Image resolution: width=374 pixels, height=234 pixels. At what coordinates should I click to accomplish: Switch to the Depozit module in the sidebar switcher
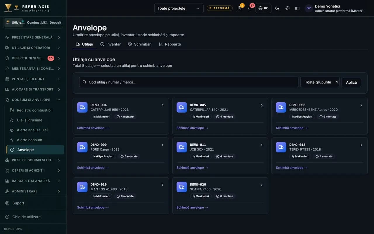[x=54, y=23]
